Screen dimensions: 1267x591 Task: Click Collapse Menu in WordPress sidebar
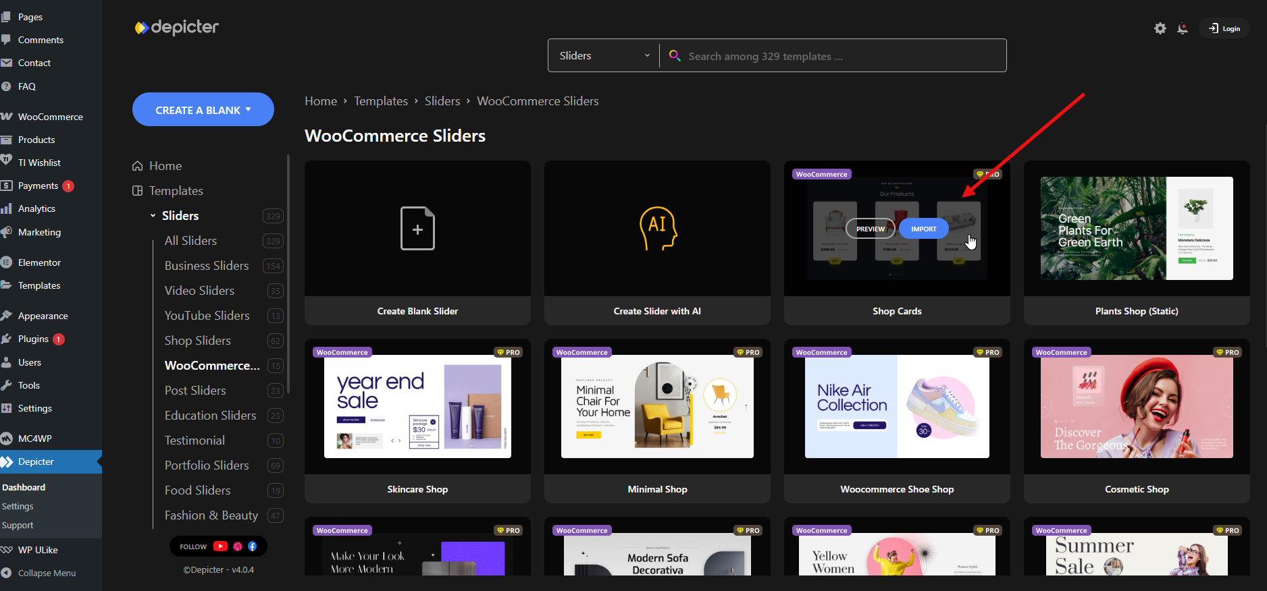(47, 573)
